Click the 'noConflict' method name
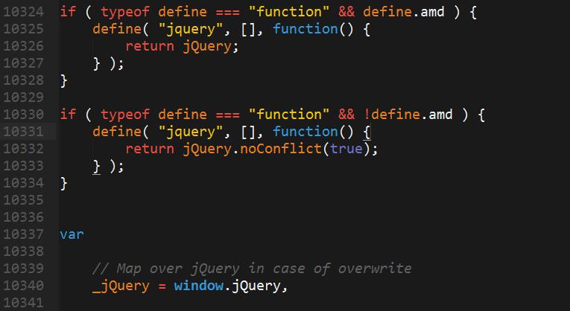Image resolution: width=570 pixels, height=311 pixels. [x=281, y=149]
